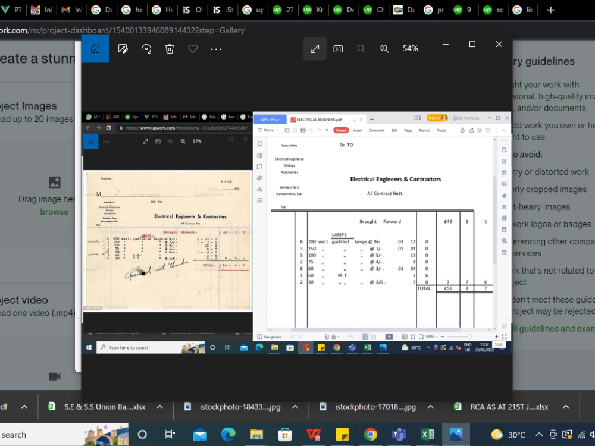Open the Edit image tool in Photos

(x=123, y=49)
